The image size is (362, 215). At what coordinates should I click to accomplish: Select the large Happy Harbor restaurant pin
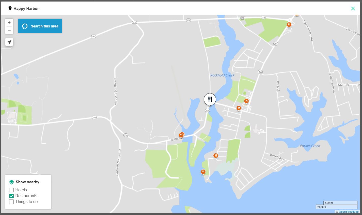pyautogui.click(x=210, y=99)
